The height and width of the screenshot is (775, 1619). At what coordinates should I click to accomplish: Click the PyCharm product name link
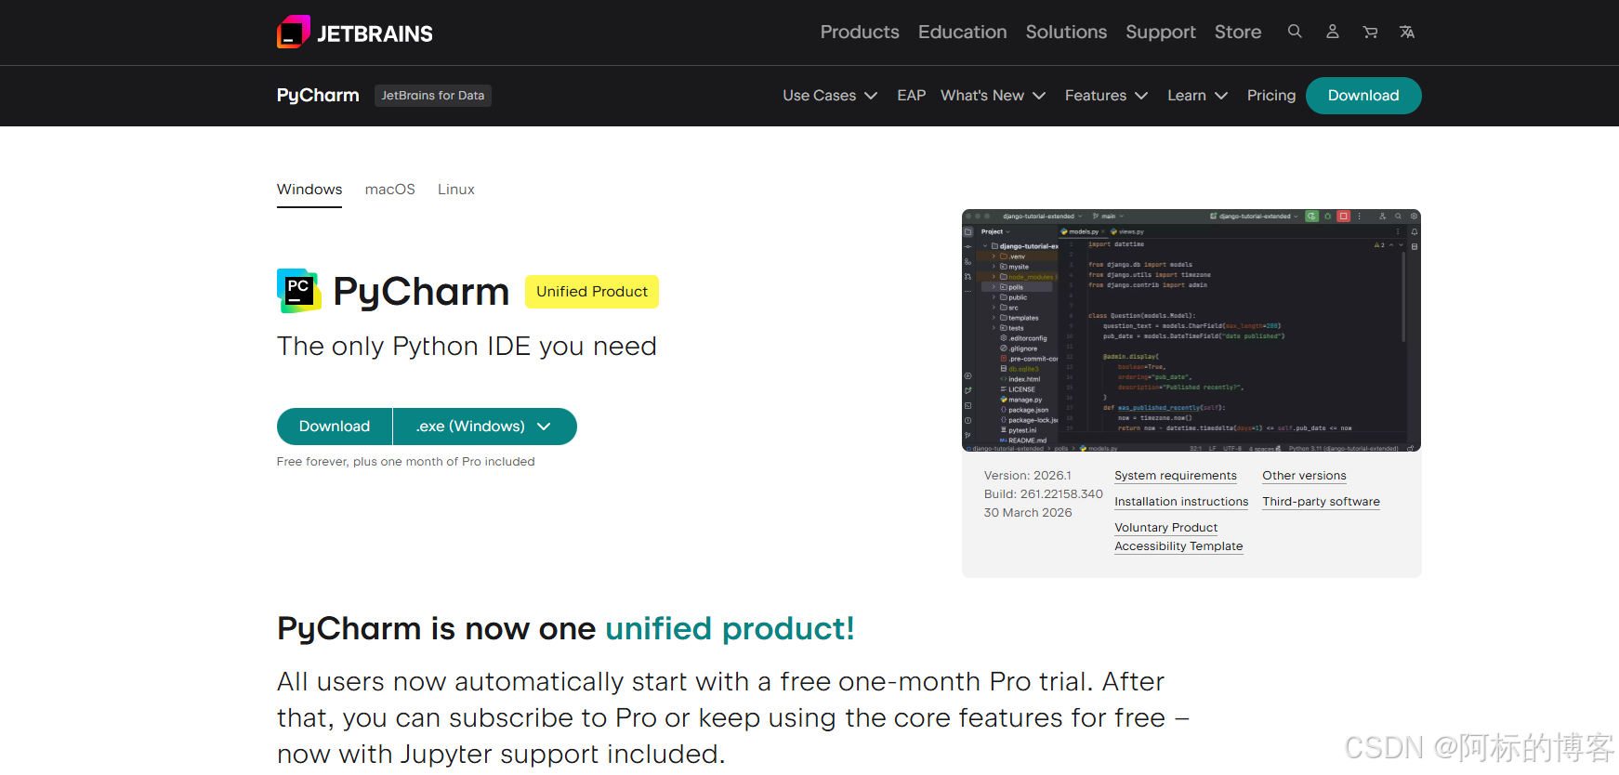point(318,96)
